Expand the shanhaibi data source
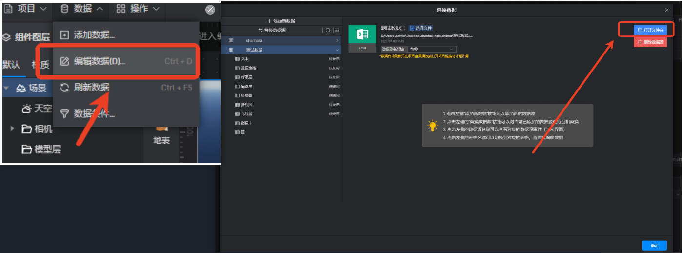The width and height of the screenshot is (682, 253). [x=337, y=40]
